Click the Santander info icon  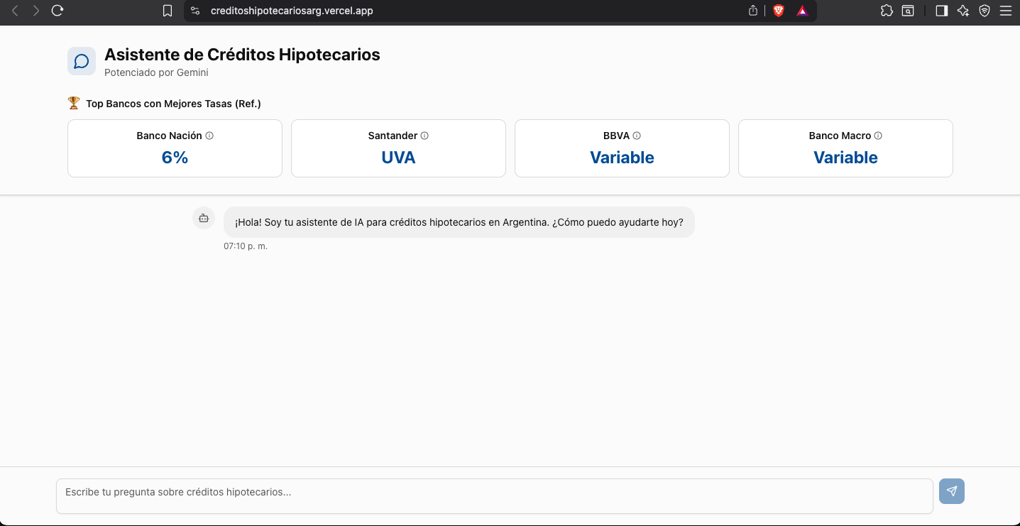[424, 135]
